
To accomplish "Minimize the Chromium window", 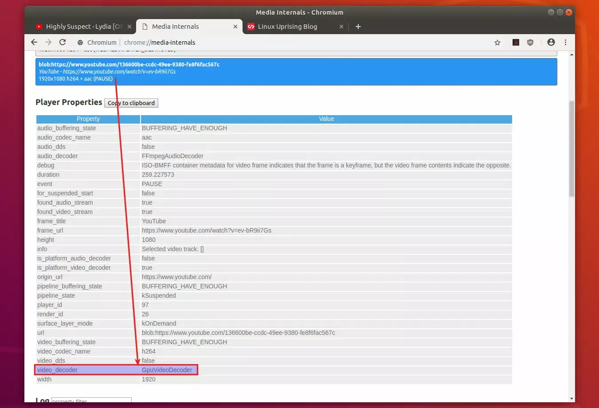I will [551, 12].
